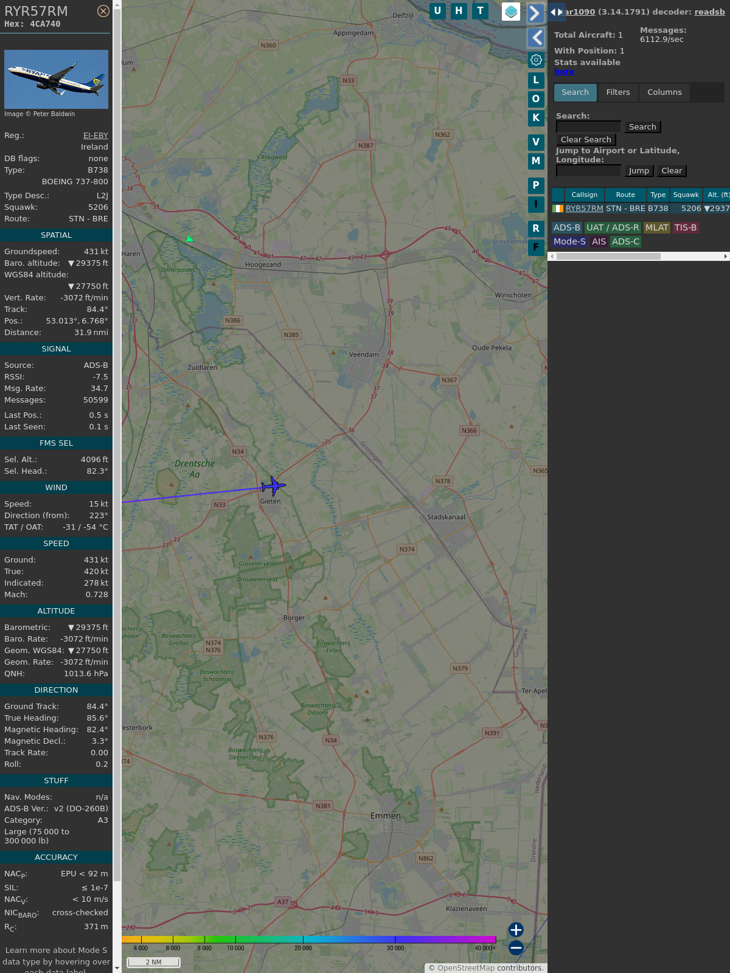This screenshot has height=973, width=730.
Task: Toggle the P map button
Action: 536,185
